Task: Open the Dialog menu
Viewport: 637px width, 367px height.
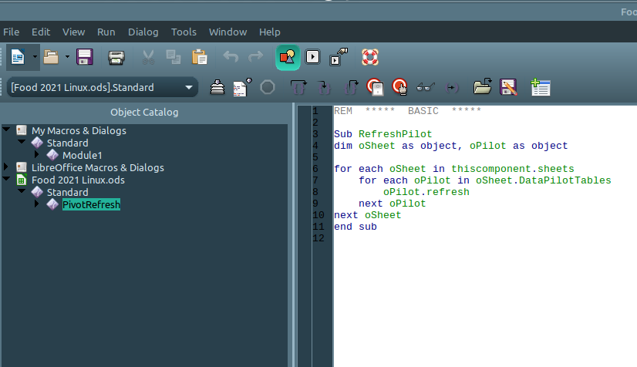Action: 143,32
